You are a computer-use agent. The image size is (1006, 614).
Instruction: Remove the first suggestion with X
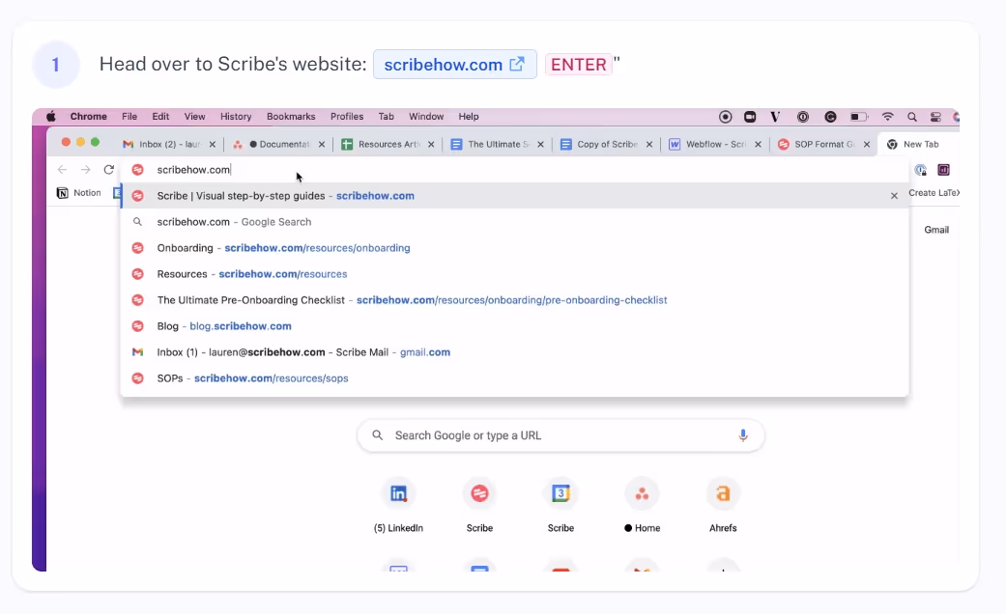point(894,196)
